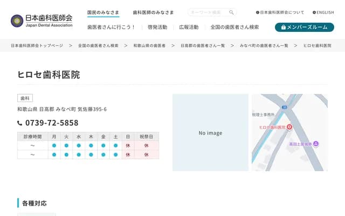The height and width of the screenshot is (216, 345).
Task: Open 歯医者さんに行こう！ menu
Action: (x=112, y=27)
